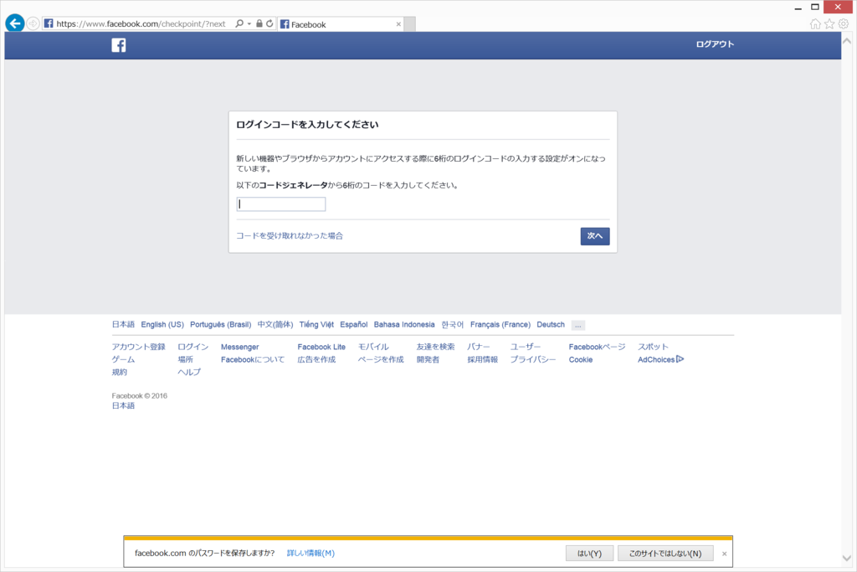Open the ユーザー footer link

coord(526,347)
